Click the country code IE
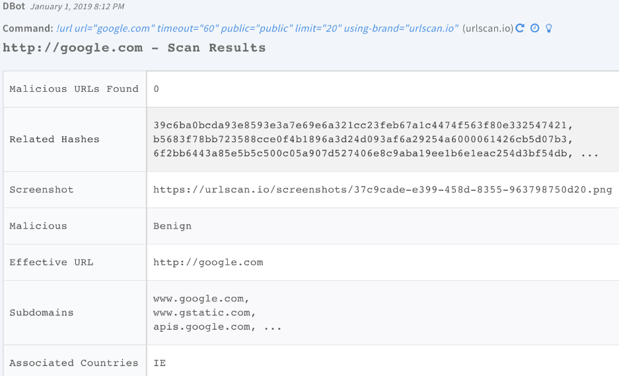Image resolution: width=619 pixels, height=376 pixels. tap(159, 363)
